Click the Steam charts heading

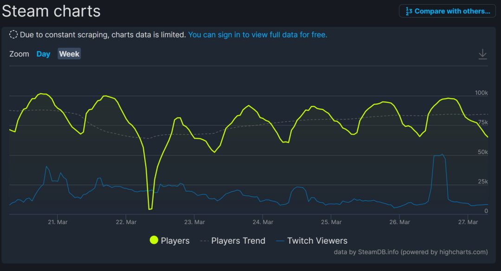point(51,11)
